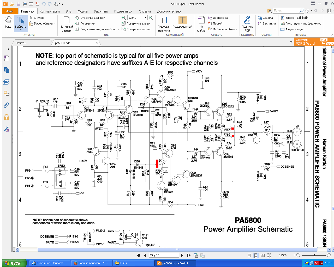Open digital signatures panel in sidebar
Viewport: 334px width, 267px height.
click(x=7, y=129)
